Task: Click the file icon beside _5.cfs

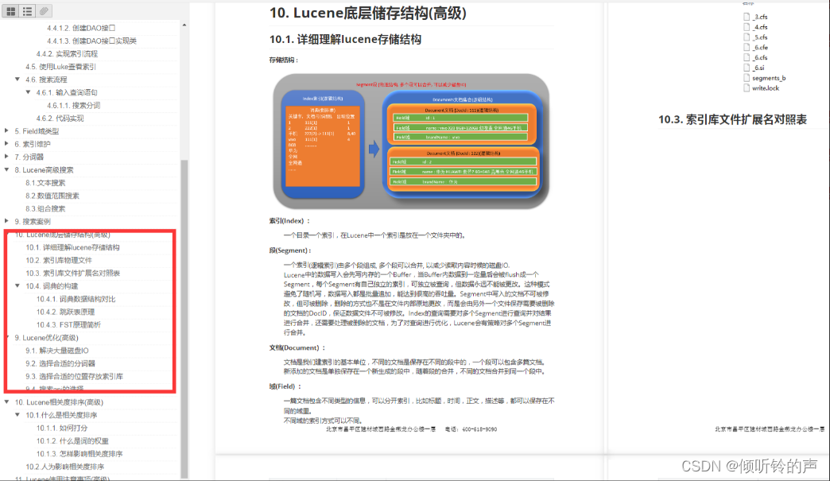Action: click(x=747, y=37)
